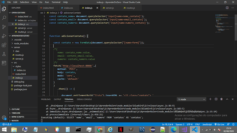The image size is (237, 133).
Task: Click the errors and warnings status indicator
Action: (7, 124)
